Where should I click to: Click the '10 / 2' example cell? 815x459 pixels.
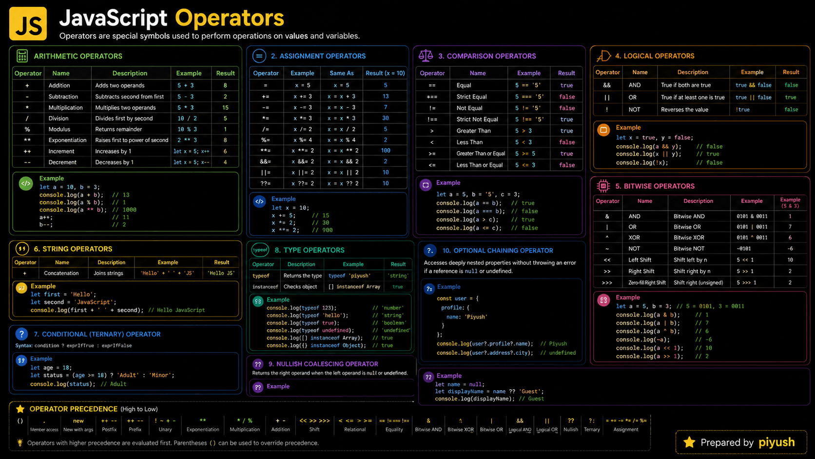coord(187,119)
